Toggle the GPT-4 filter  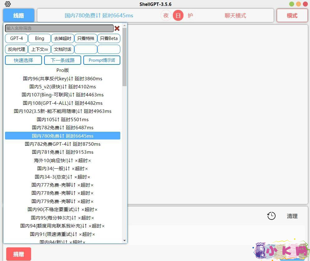16,38
